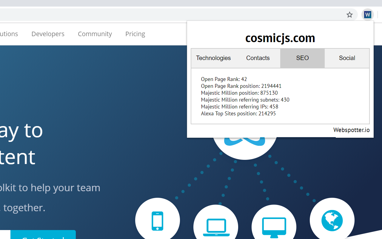Screen dimensions: 382x239
Task: Click Majestic Million referring IPs: 458
Action: coord(240,107)
